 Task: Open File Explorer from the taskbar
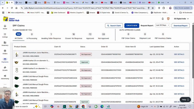[71, 106]
